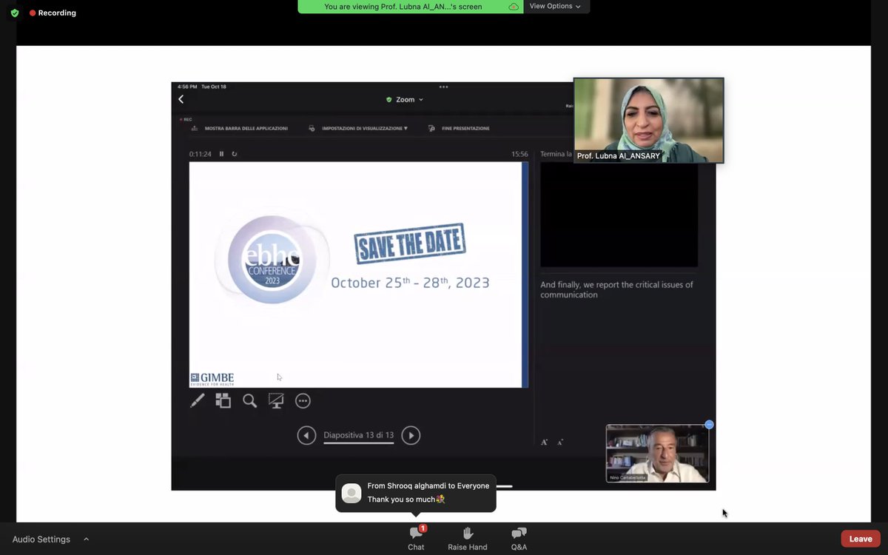Click the 0:11:24 elapsed timer
This screenshot has height=555, width=888.
(200, 154)
